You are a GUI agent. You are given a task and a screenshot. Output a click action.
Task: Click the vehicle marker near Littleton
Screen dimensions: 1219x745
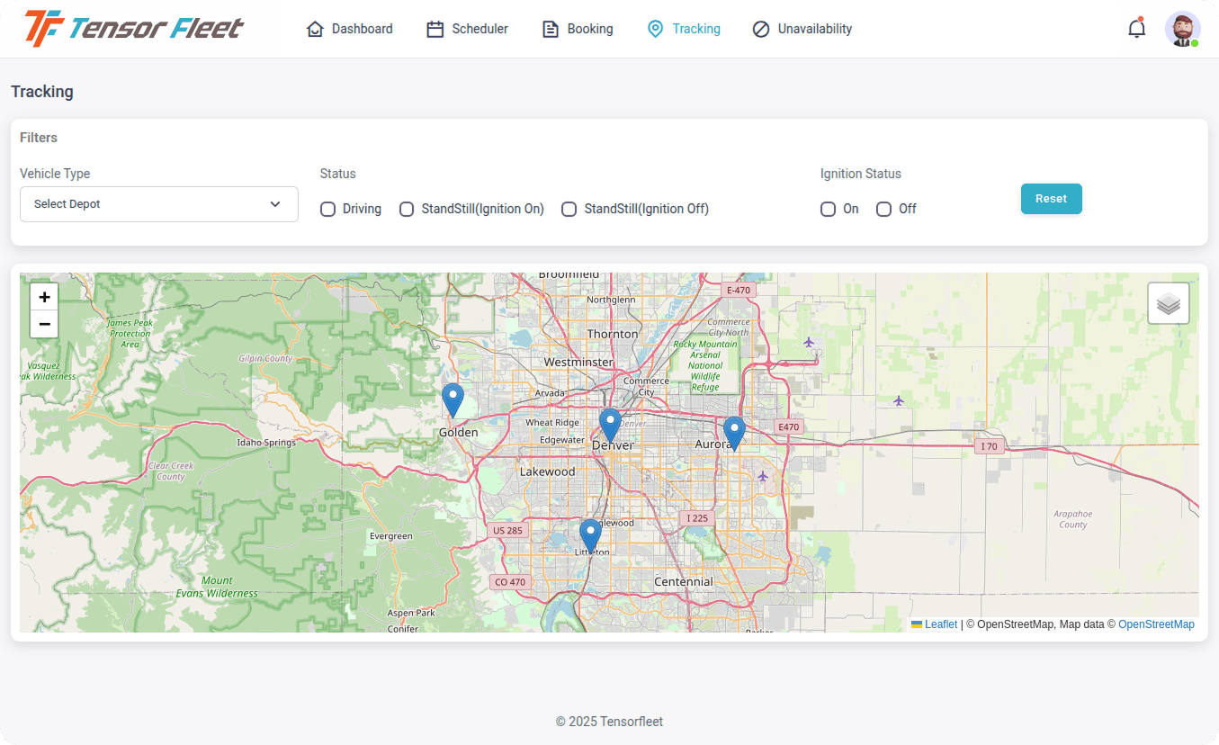[590, 536]
